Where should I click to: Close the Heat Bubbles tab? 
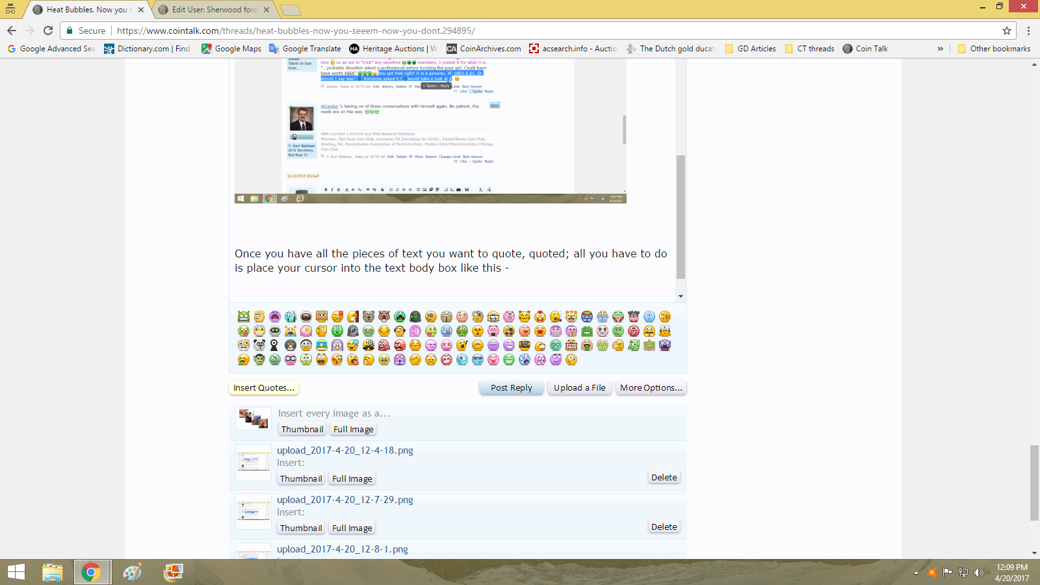[x=140, y=10]
